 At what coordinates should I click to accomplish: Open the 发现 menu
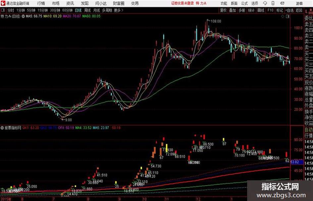[85, 3]
